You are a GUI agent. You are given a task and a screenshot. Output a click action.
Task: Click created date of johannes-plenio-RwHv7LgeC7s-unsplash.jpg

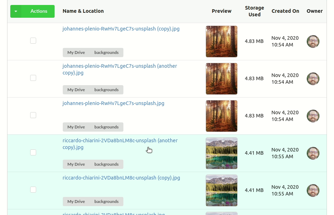pyautogui.click(x=285, y=116)
